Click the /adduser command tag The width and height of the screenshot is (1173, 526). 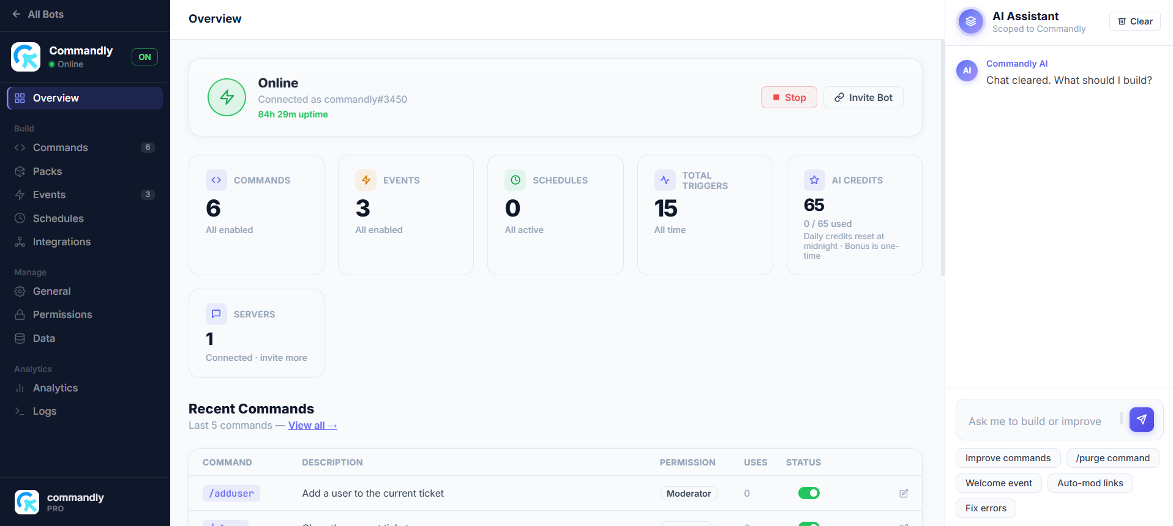pyautogui.click(x=231, y=493)
